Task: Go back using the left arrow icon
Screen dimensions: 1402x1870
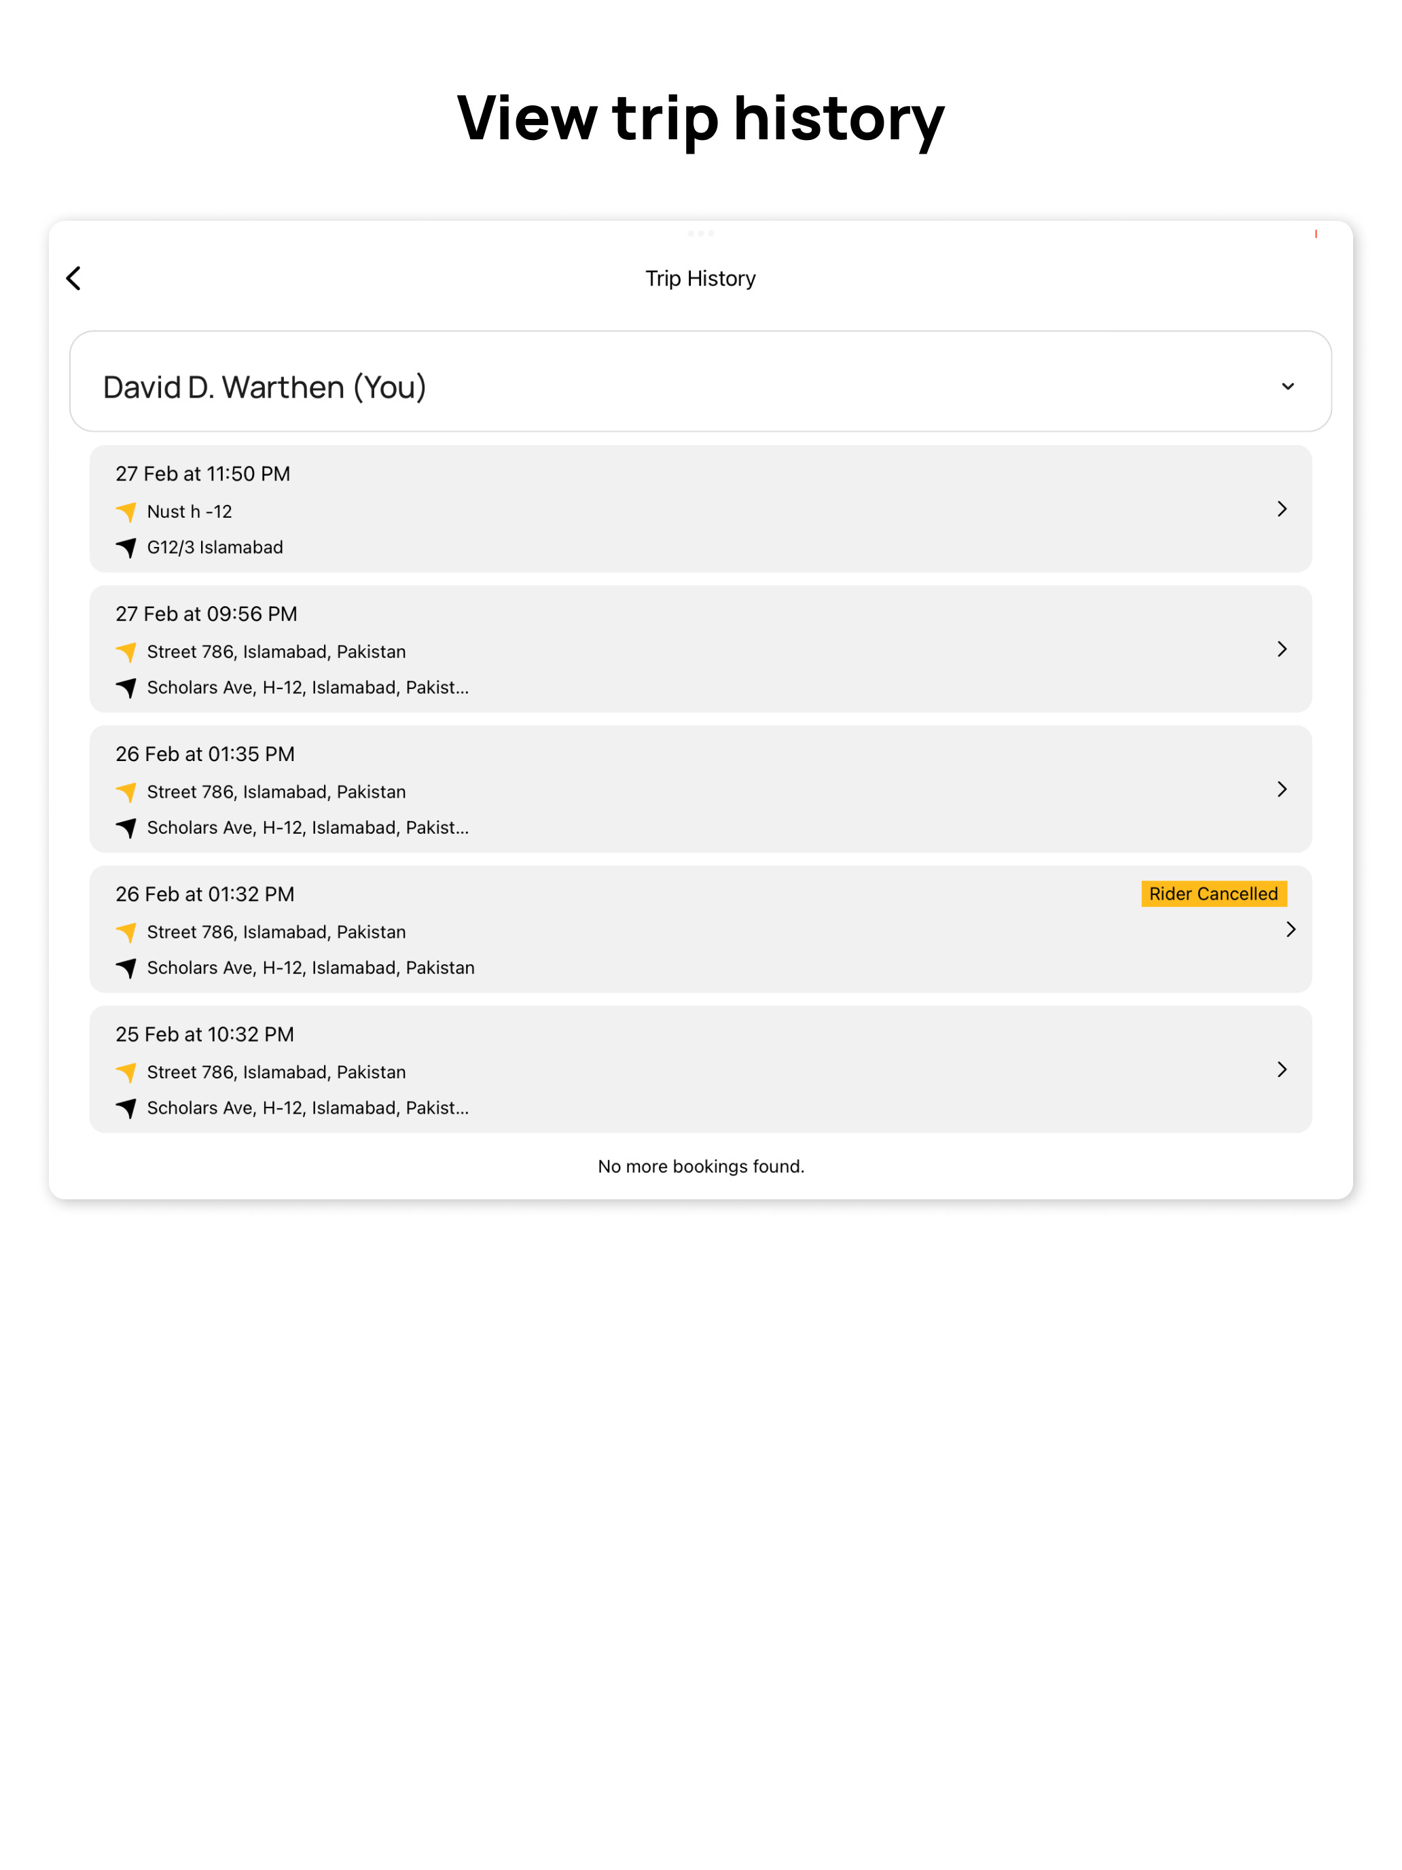Action: click(73, 278)
